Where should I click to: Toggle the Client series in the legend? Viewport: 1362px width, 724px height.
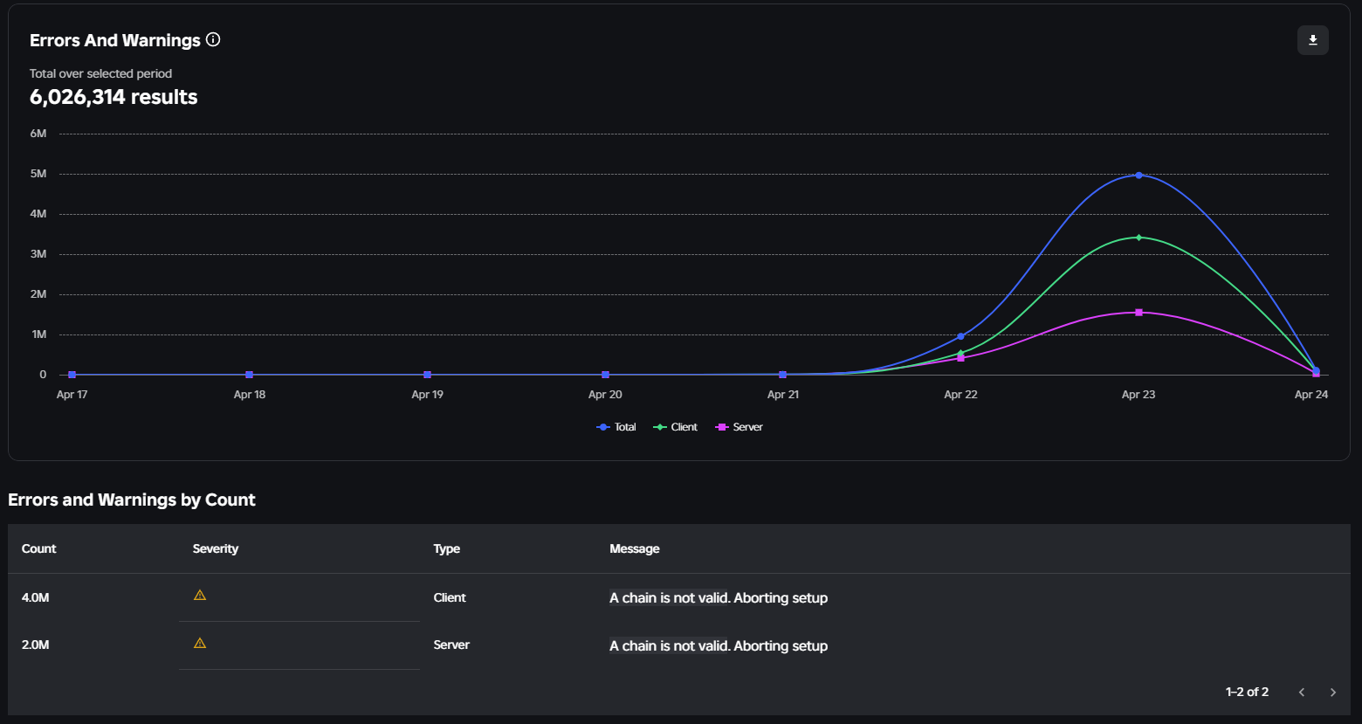[676, 427]
